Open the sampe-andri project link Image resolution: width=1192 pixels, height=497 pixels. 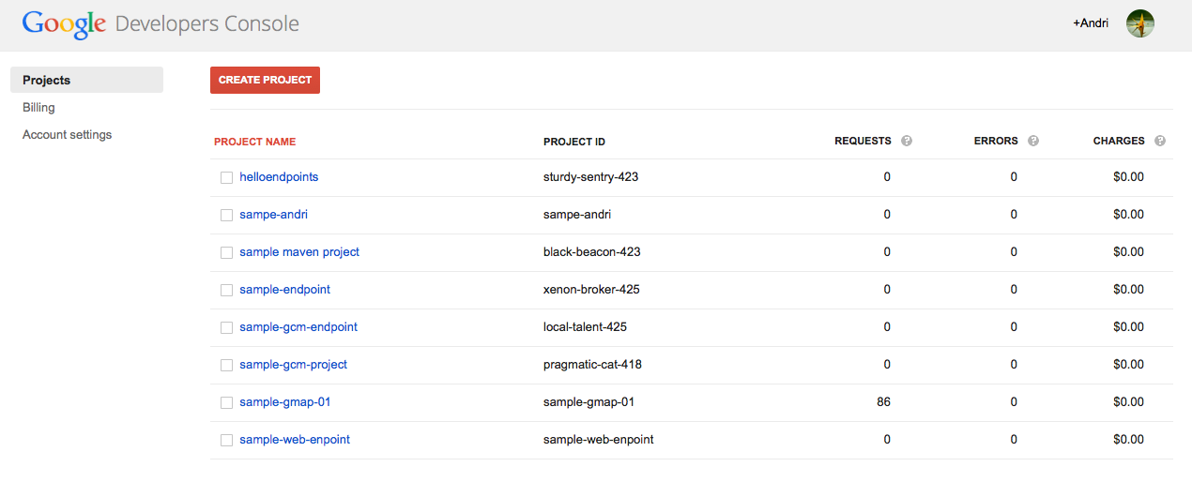point(273,215)
